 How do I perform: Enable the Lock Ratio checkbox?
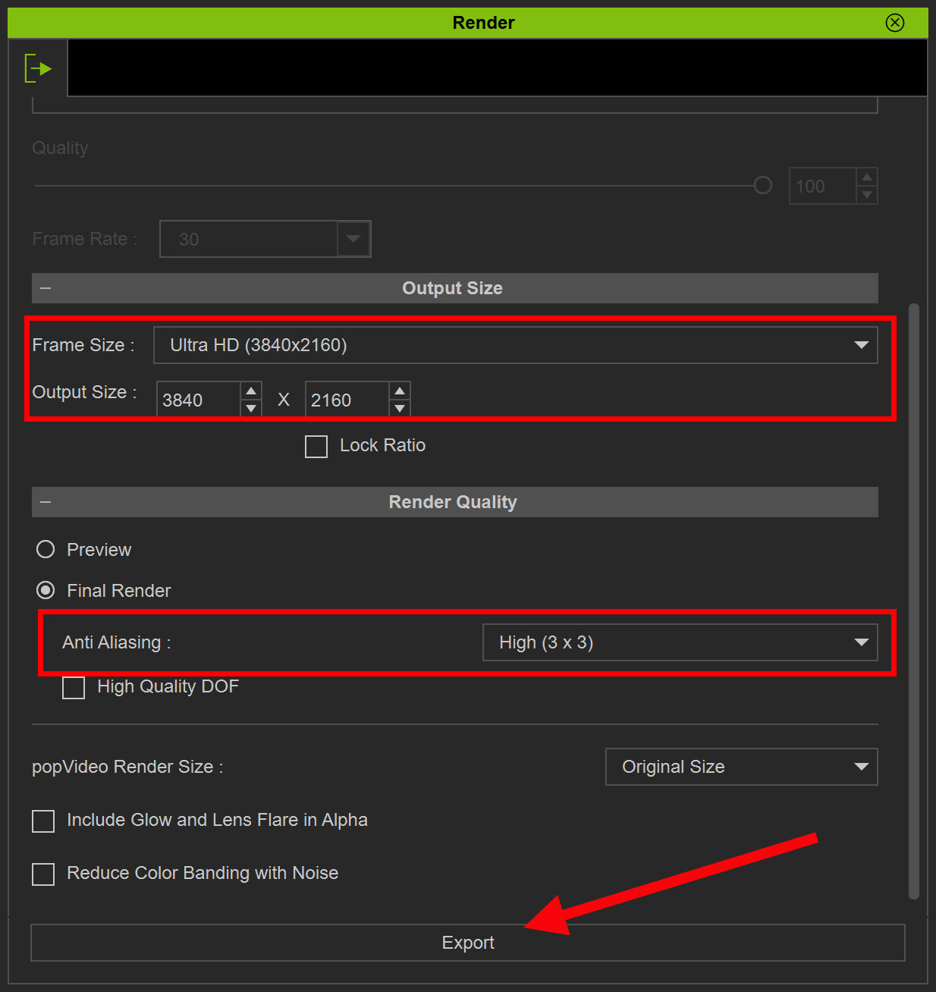[x=316, y=446]
